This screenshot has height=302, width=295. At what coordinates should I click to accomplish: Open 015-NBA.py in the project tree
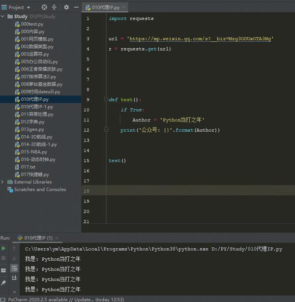34,152
